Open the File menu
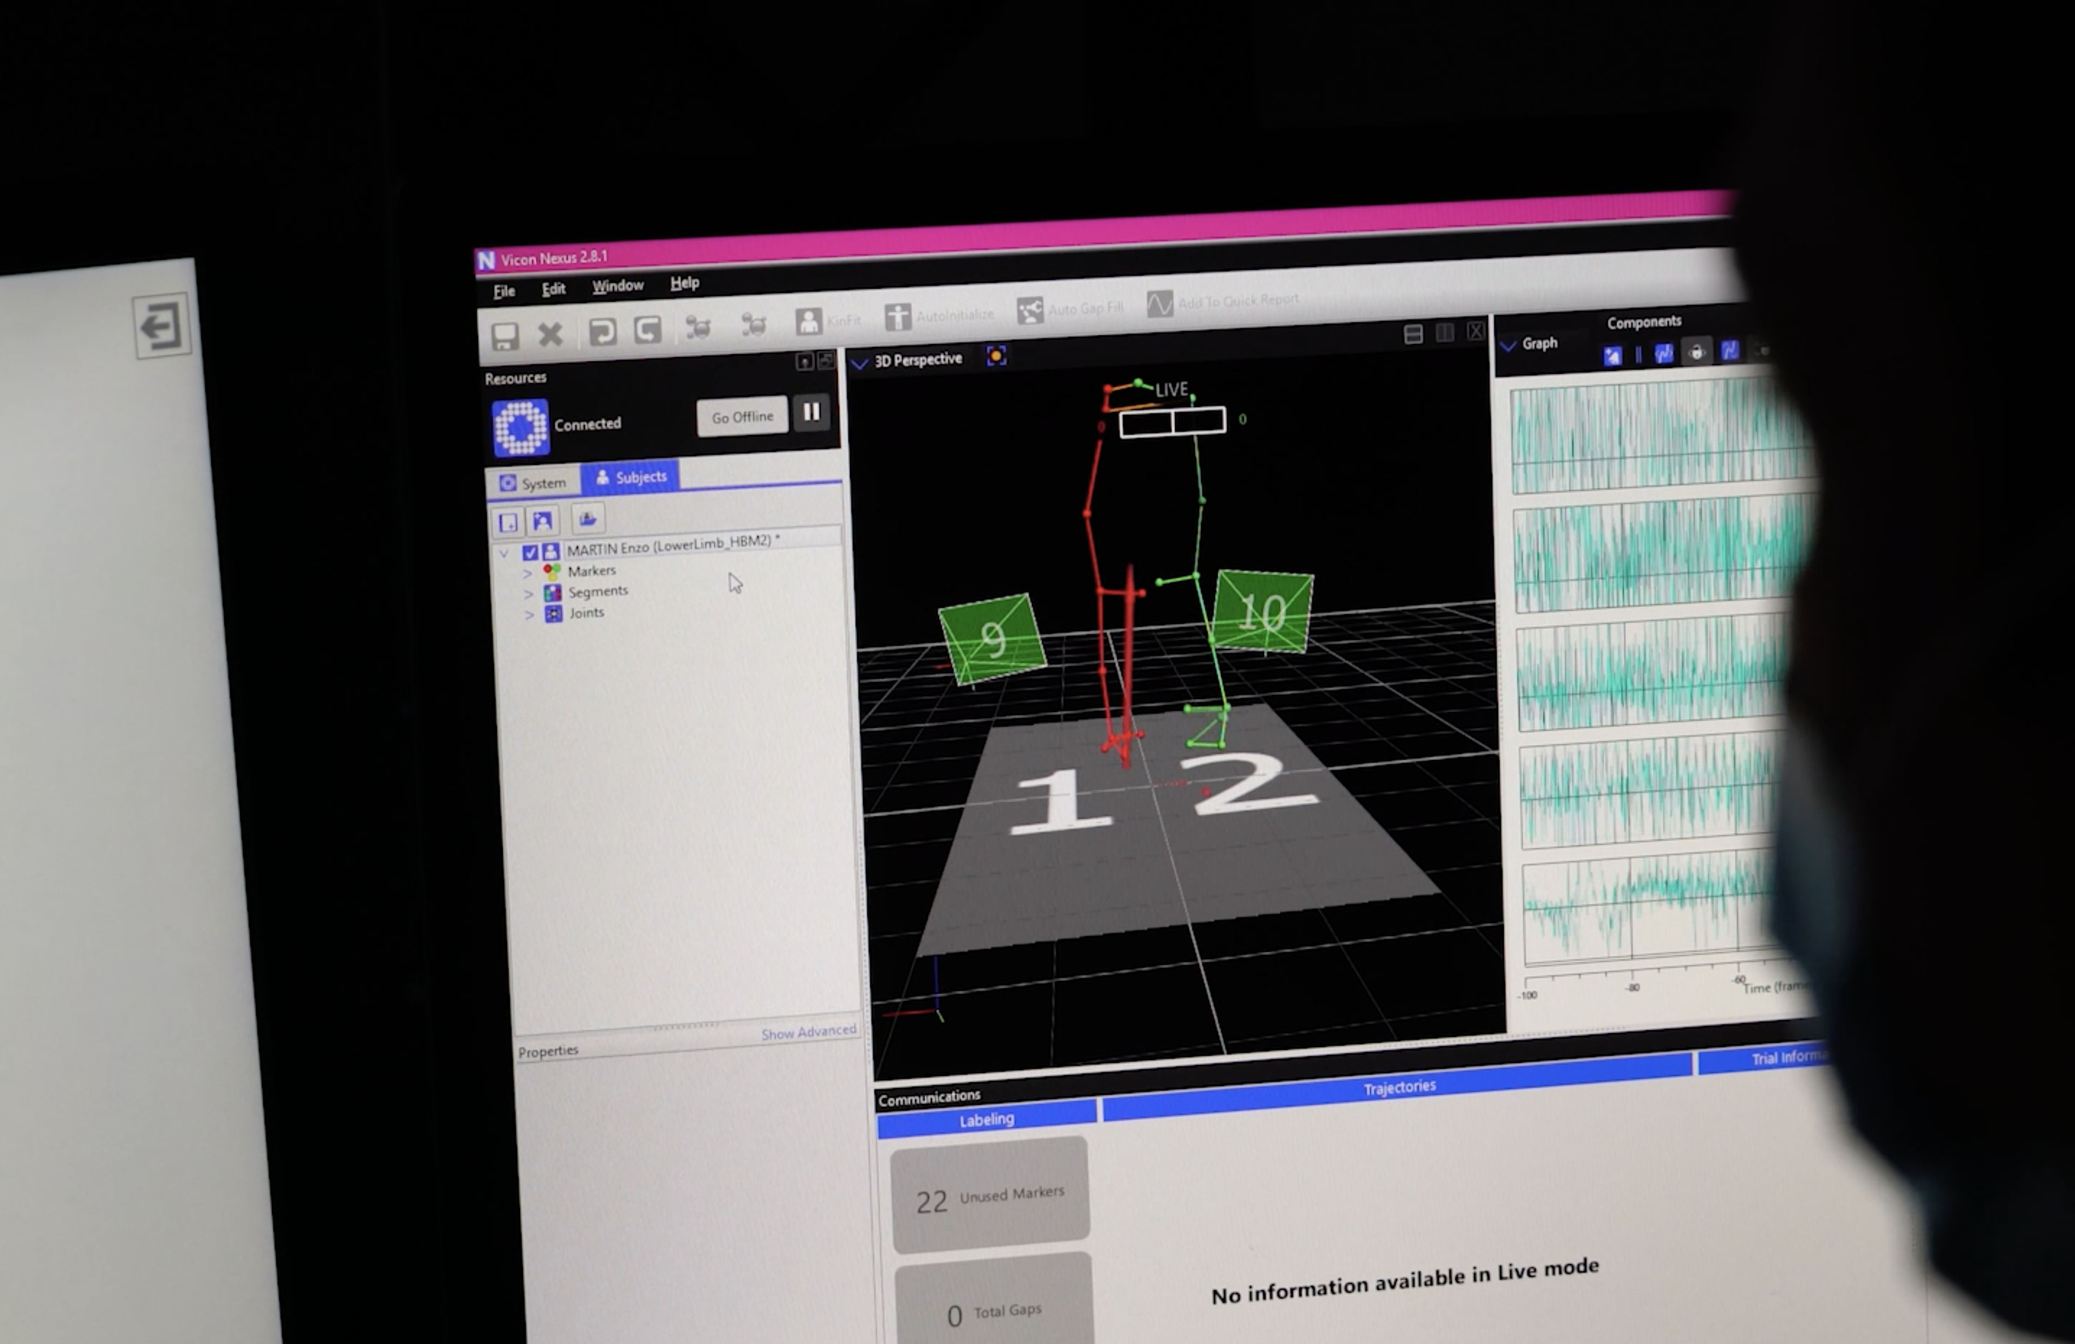This screenshot has height=1344, width=2075. click(x=504, y=291)
